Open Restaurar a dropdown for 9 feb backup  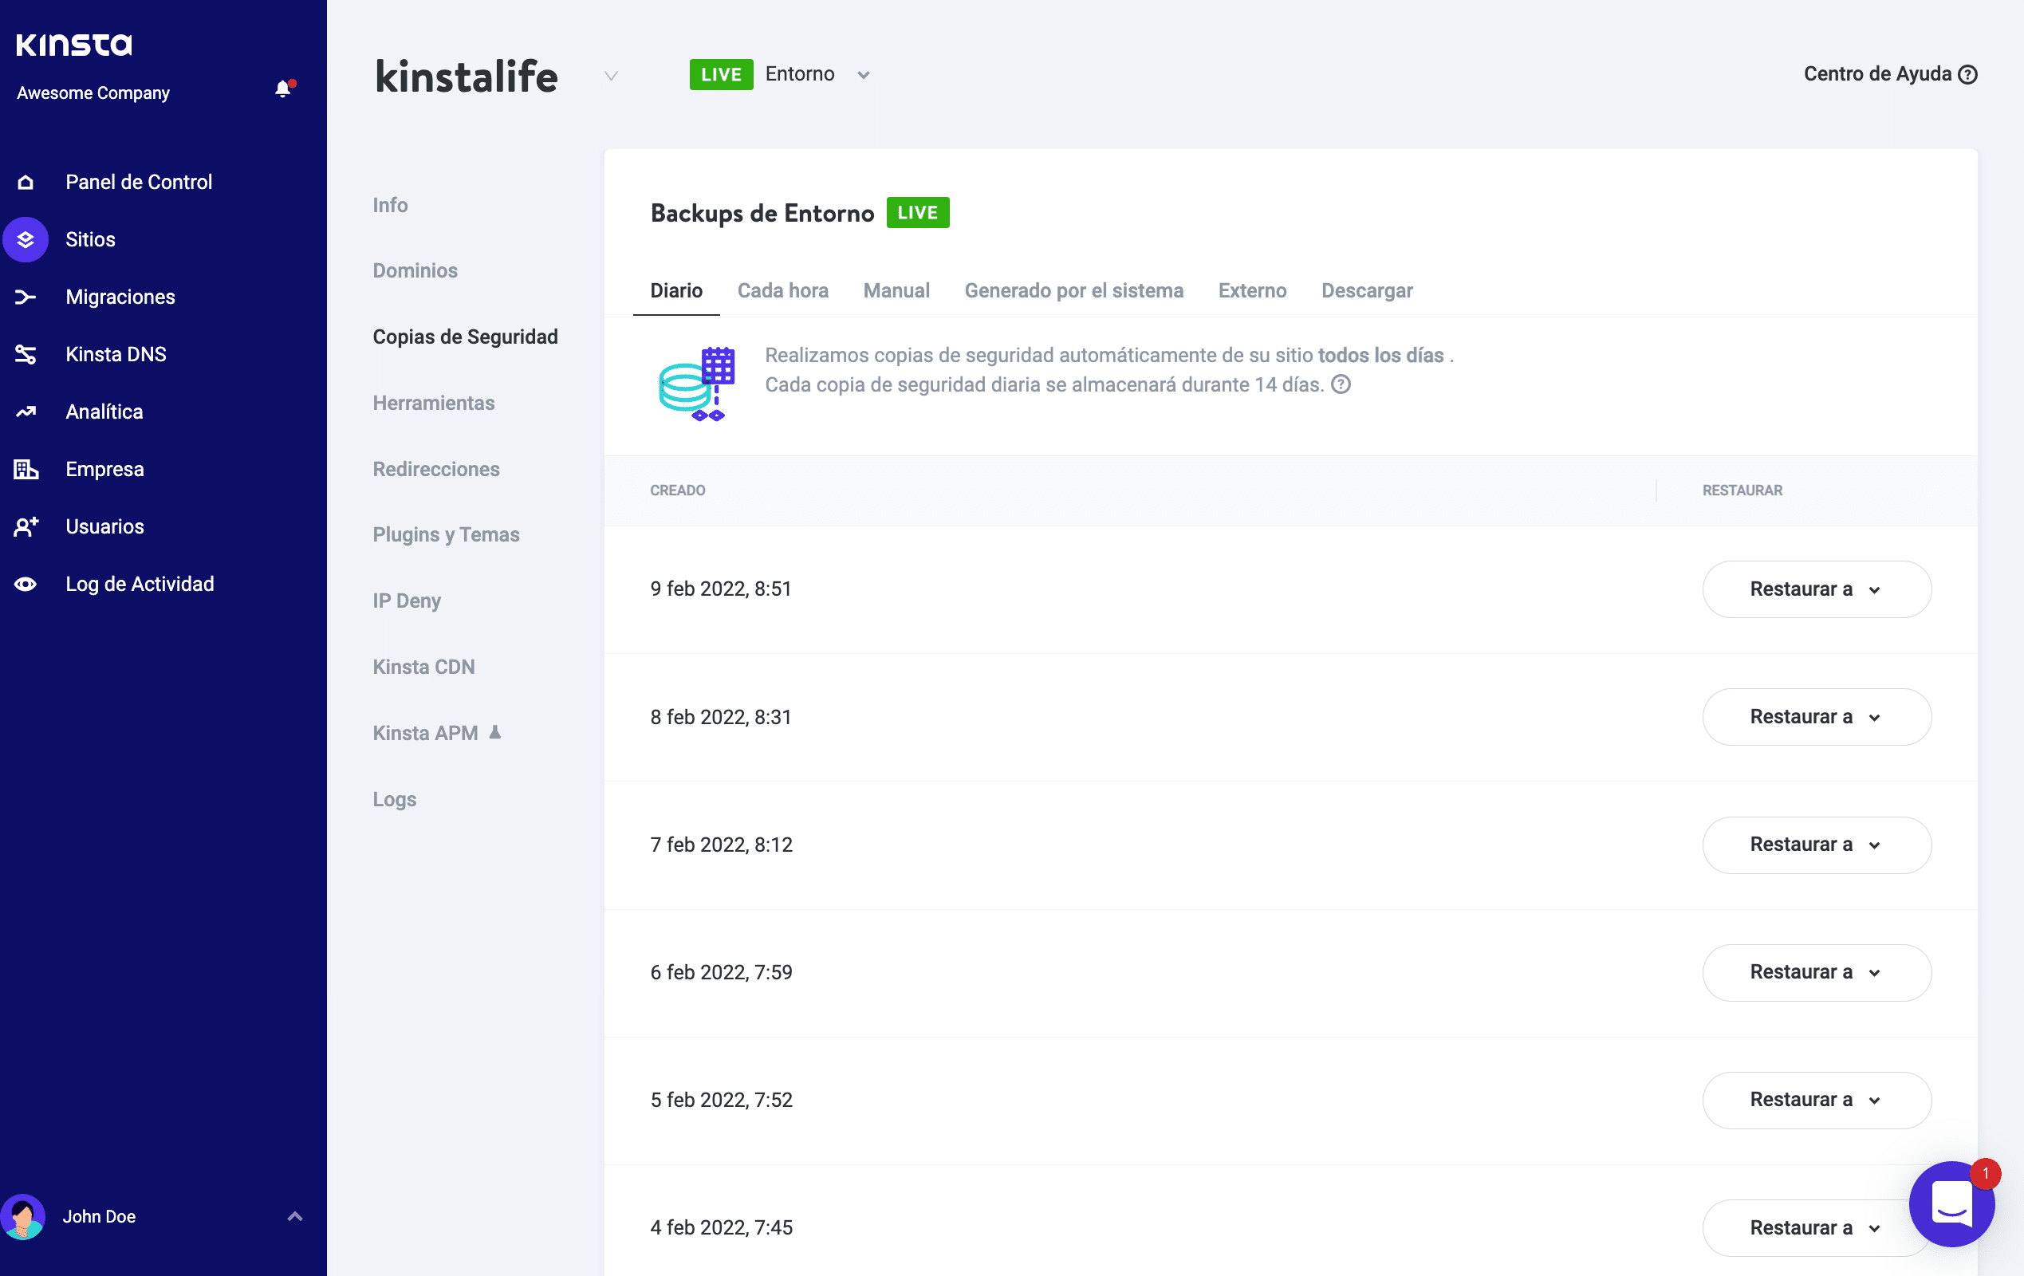click(1816, 589)
